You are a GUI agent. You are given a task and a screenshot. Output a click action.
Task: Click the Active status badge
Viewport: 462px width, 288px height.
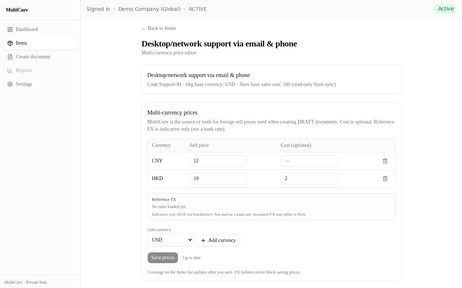tap(445, 9)
